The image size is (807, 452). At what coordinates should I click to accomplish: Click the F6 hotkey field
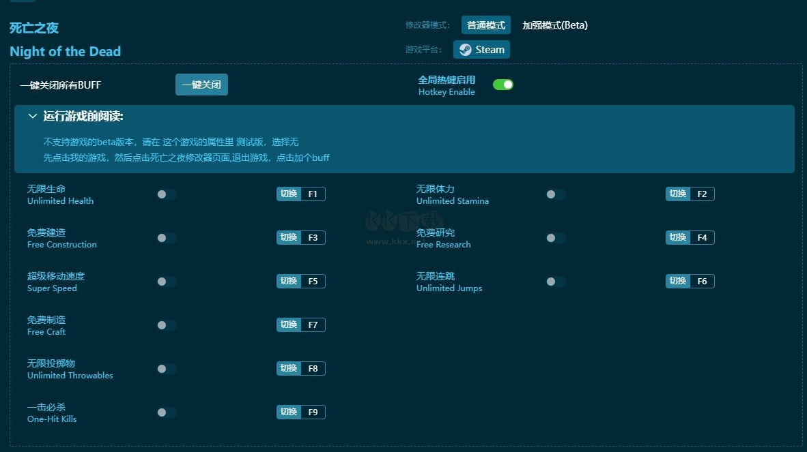pyautogui.click(x=702, y=281)
